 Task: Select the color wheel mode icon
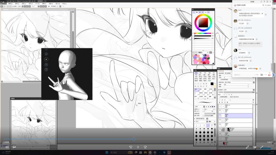tap(194, 12)
